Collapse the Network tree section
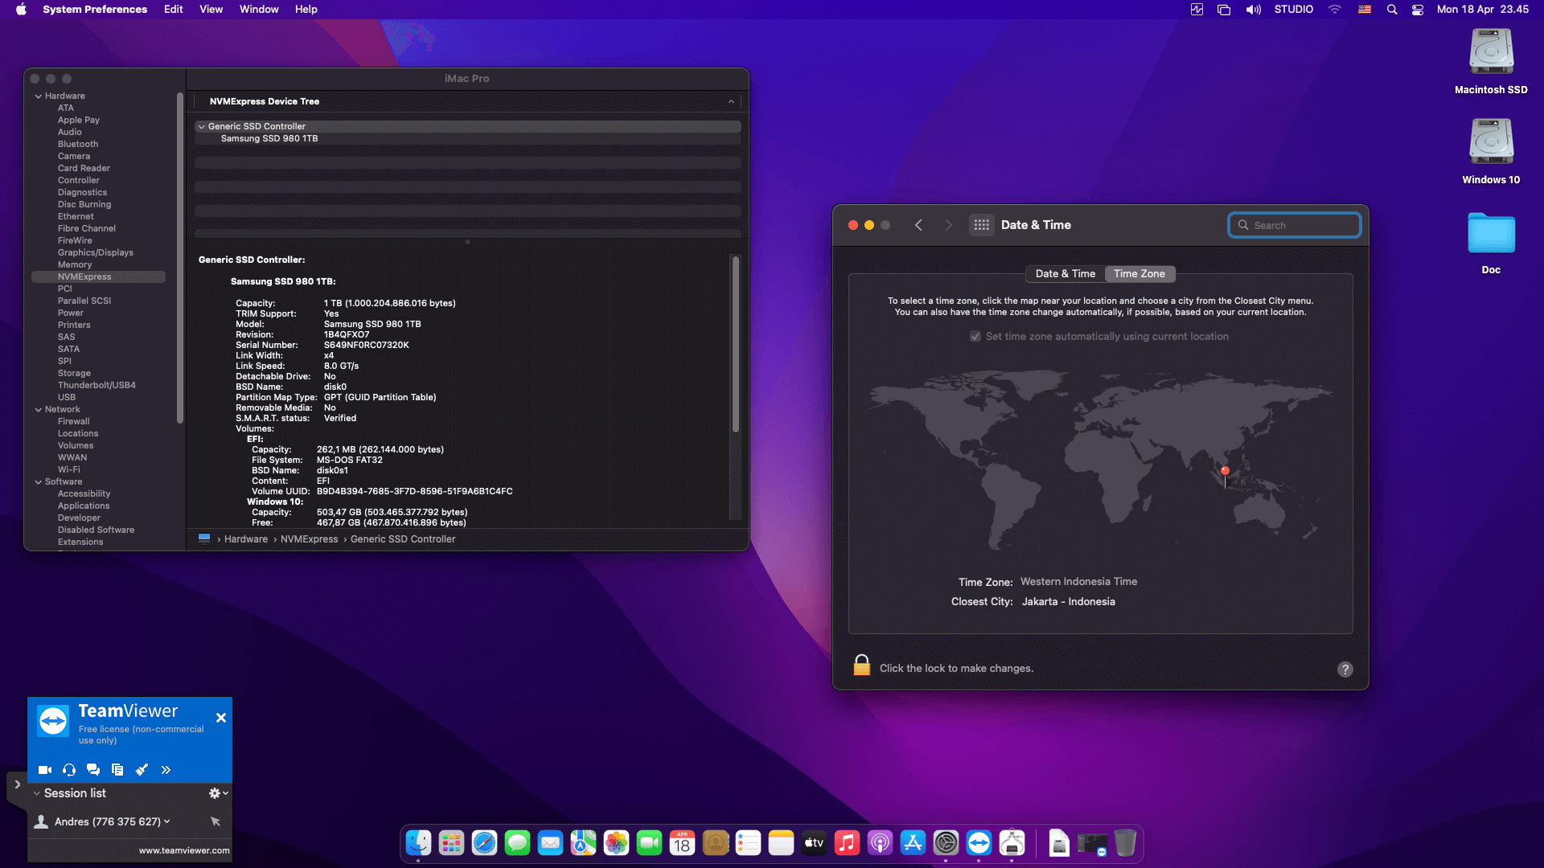The height and width of the screenshot is (868, 1544). pyautogui.click(x=38, y=409)
